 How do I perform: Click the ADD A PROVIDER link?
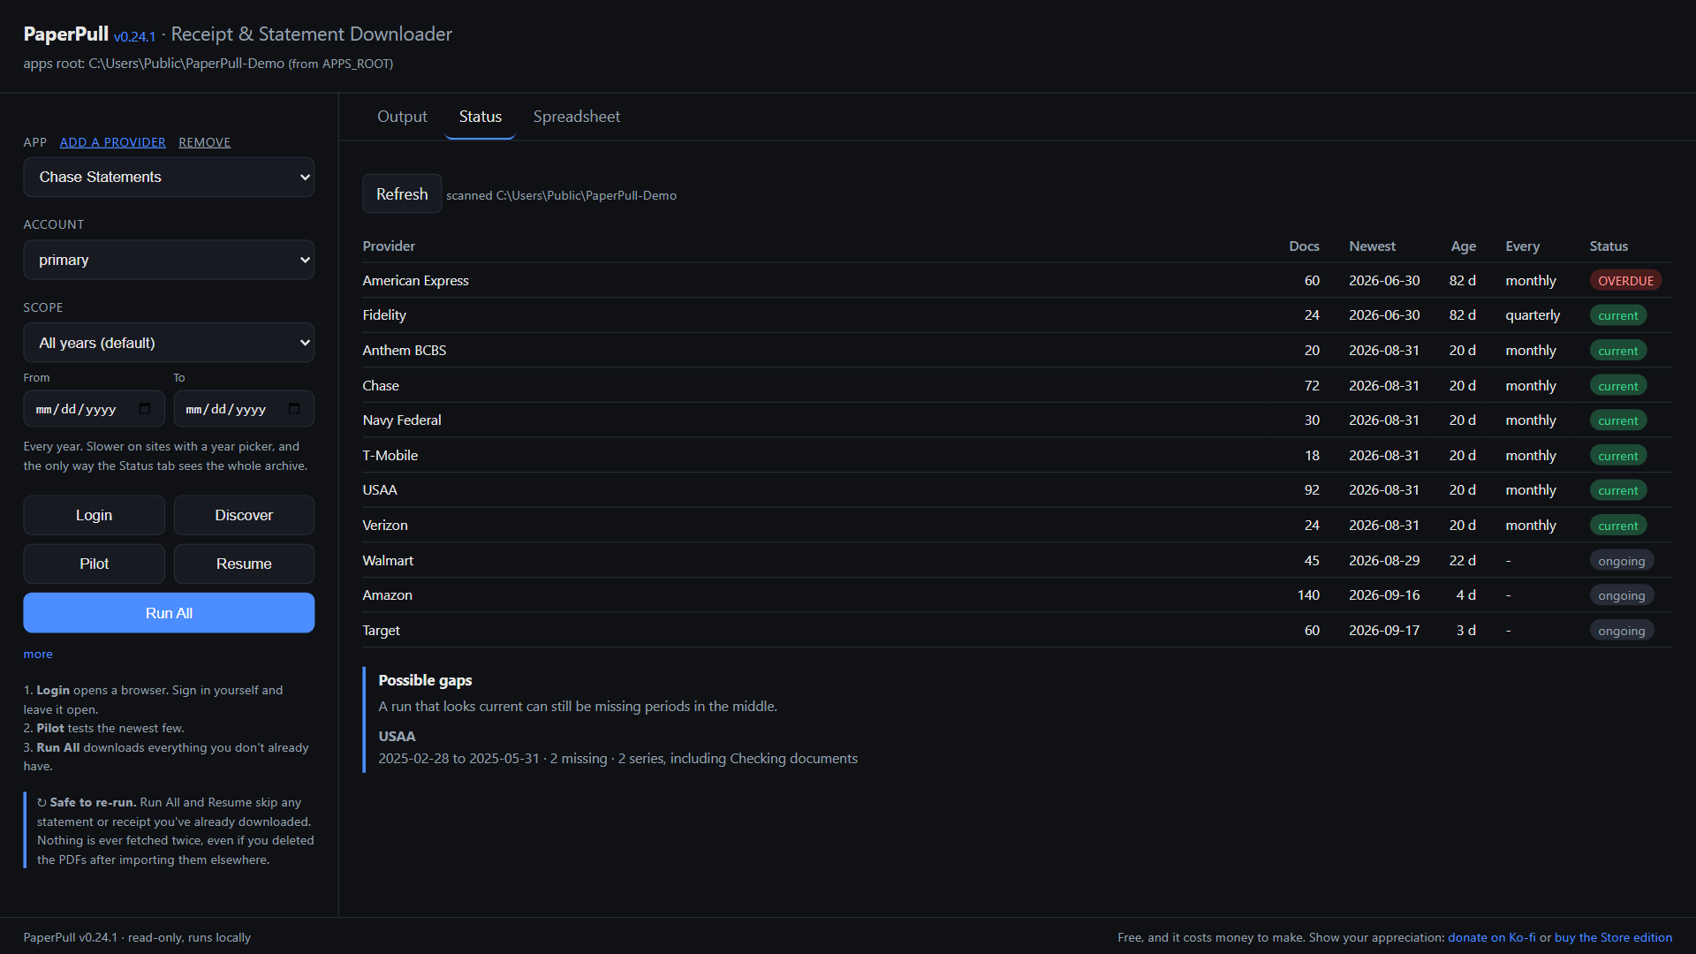(112, 142)
